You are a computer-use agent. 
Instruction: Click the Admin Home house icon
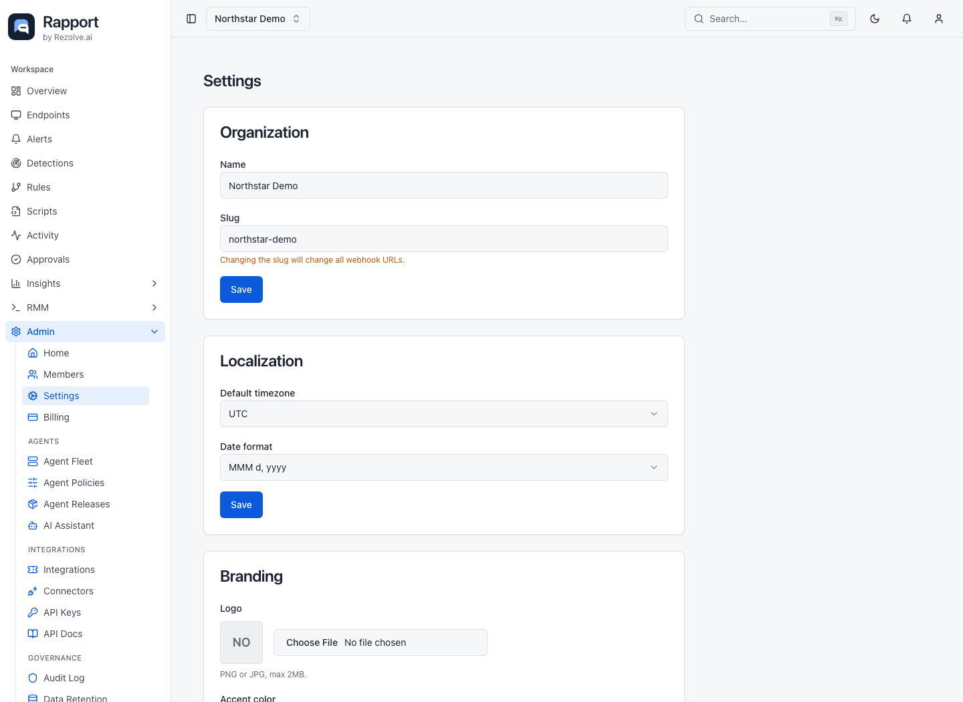click(33, 353)
